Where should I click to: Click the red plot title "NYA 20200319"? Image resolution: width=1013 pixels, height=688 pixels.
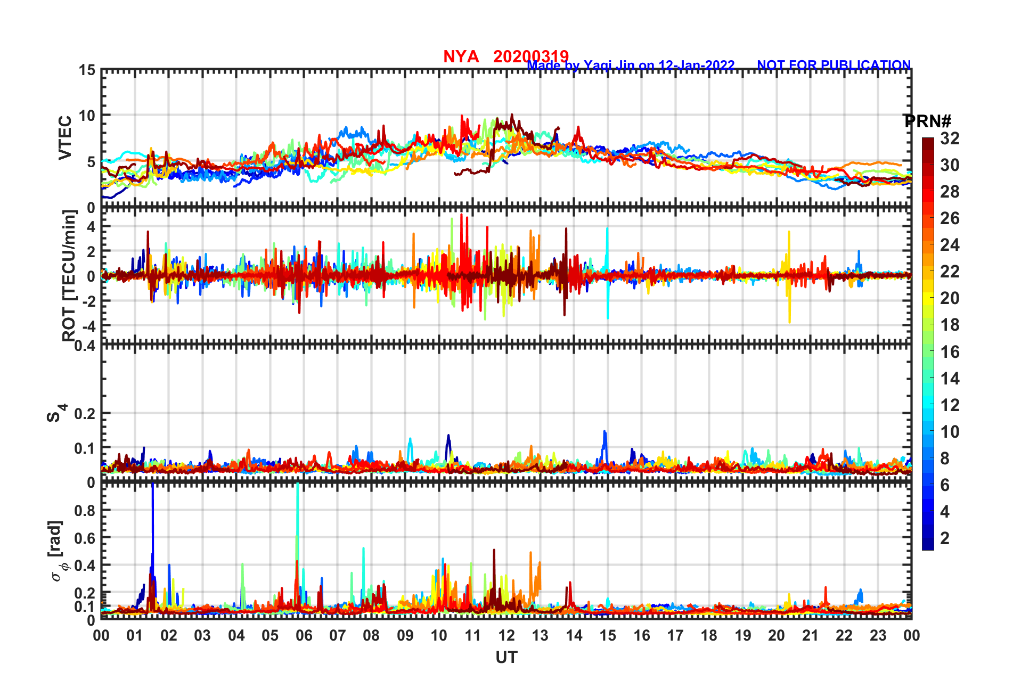[506, 56]
